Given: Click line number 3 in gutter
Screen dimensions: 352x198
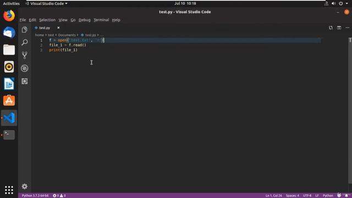Looking at the screenshot, I should click(x=41, y=50).
